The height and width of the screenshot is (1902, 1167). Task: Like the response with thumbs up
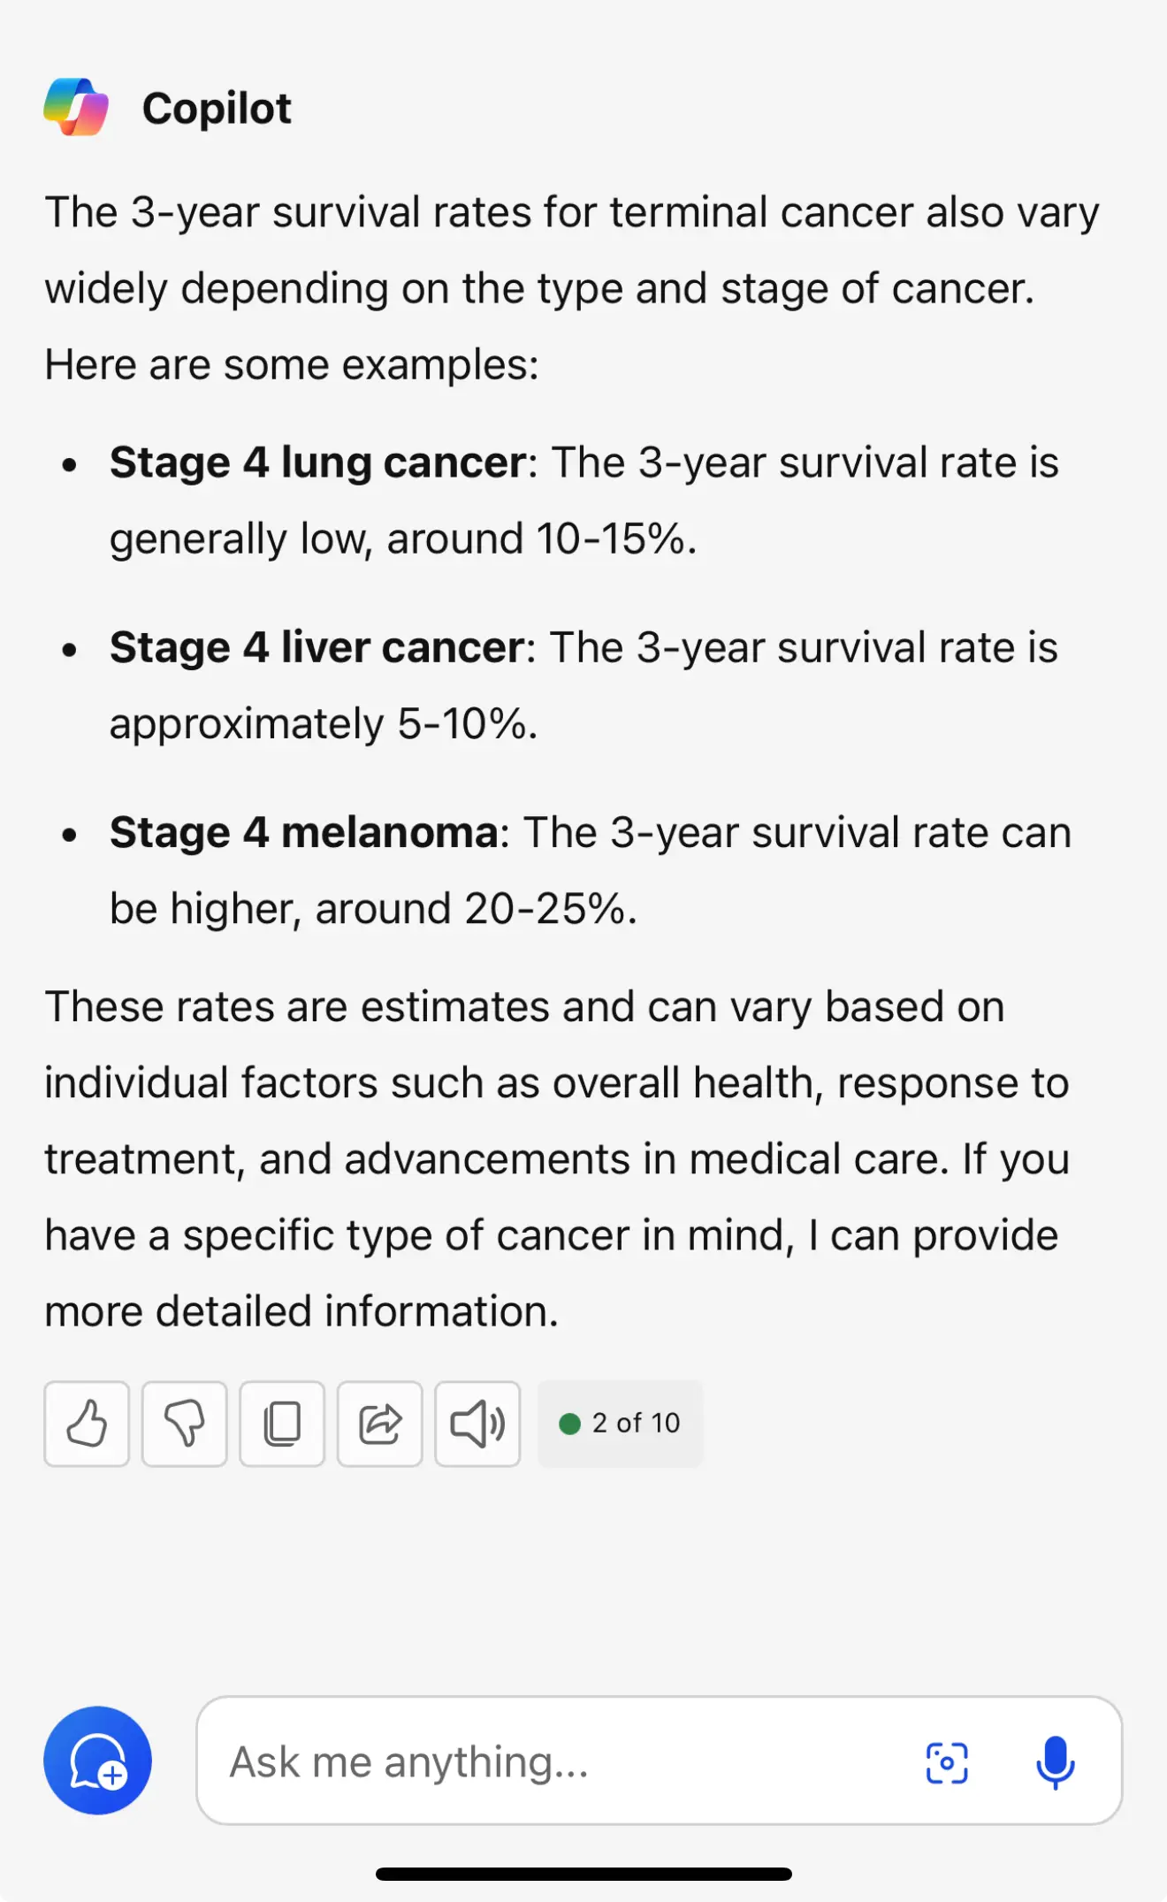click(87, 1424)
